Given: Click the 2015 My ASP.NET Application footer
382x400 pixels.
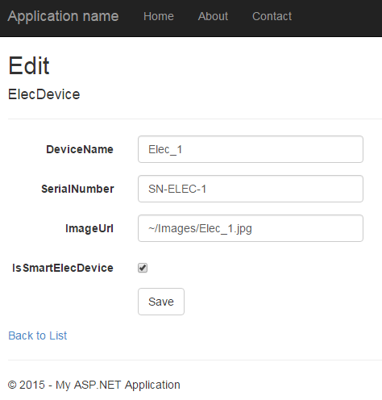Looking at the screenshot, I should (x=94, y=385).
